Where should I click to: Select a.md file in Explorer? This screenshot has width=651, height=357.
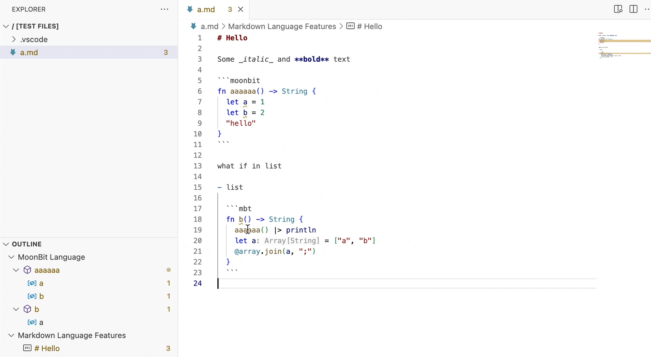[89, 52]
